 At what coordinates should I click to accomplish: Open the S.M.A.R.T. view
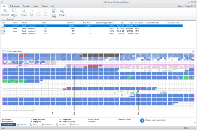click(x=75, y=124)
